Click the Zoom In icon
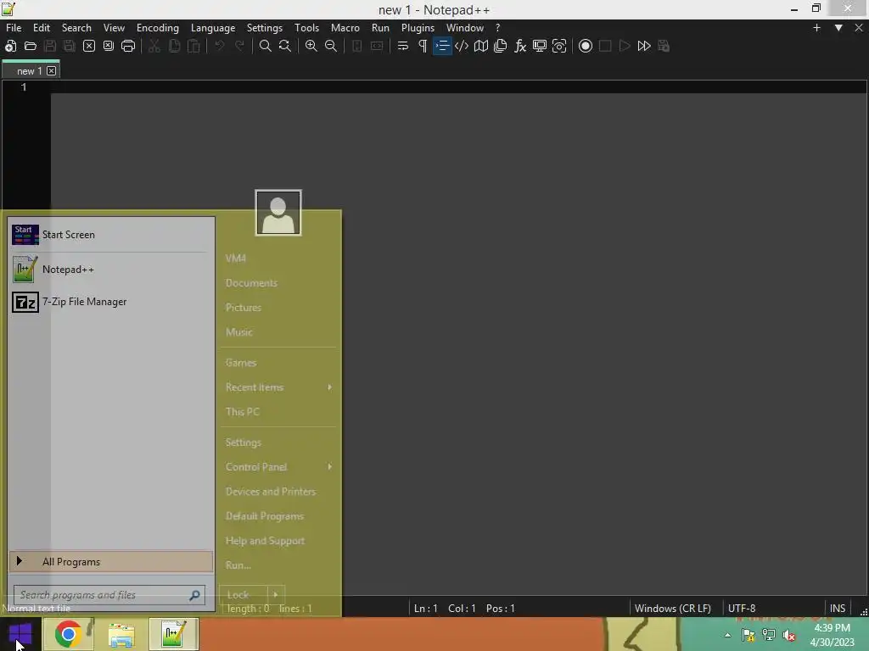 [311, 46]
